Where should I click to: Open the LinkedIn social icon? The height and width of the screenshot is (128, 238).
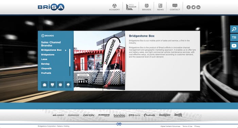point(198,7)
